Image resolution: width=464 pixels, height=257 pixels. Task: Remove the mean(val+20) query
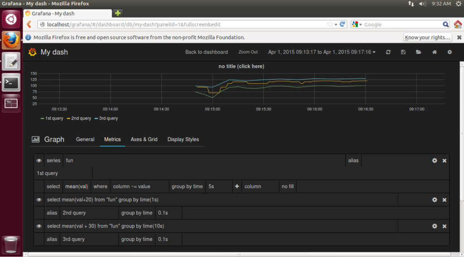(x=444, y=200)
